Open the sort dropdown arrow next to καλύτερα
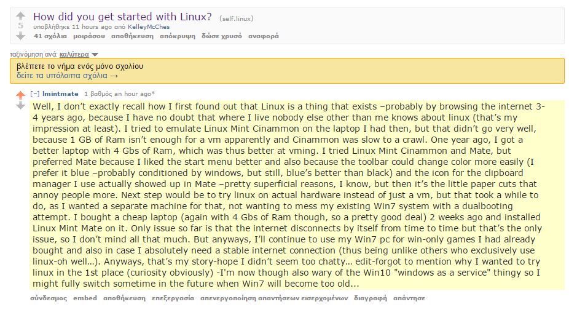The width and height of the screenshot is (569, 331). coord(95,55)
